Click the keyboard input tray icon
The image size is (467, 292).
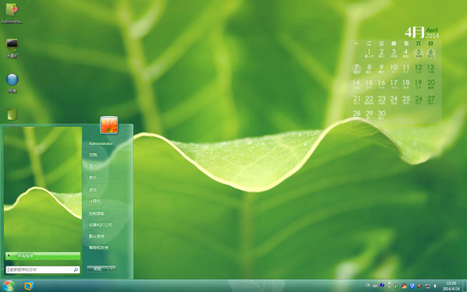pyautogui.click(x=375, y=286)
